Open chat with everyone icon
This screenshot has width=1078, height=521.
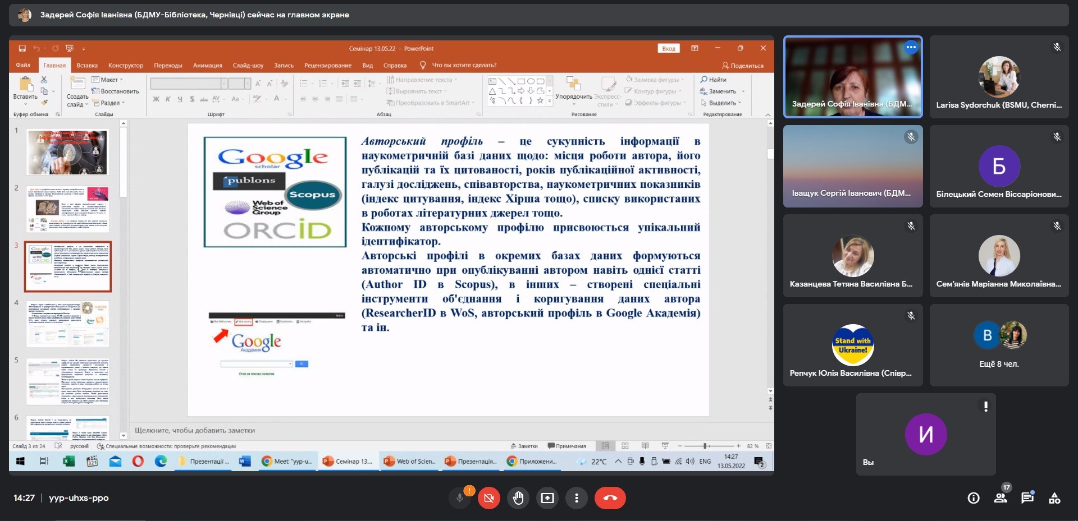tap(1027, 498)
